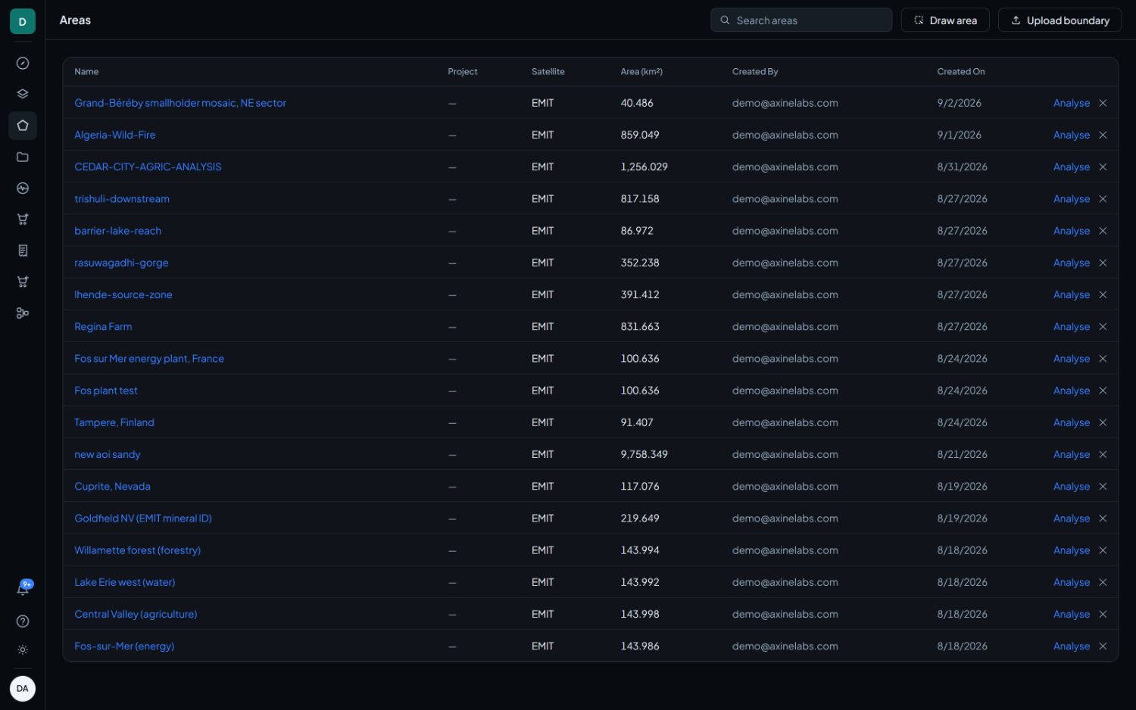The image size is (1136, 710).
Task: Click Analyse for rasuwagadhi-gorge
Action: [x=1071, y=263]
